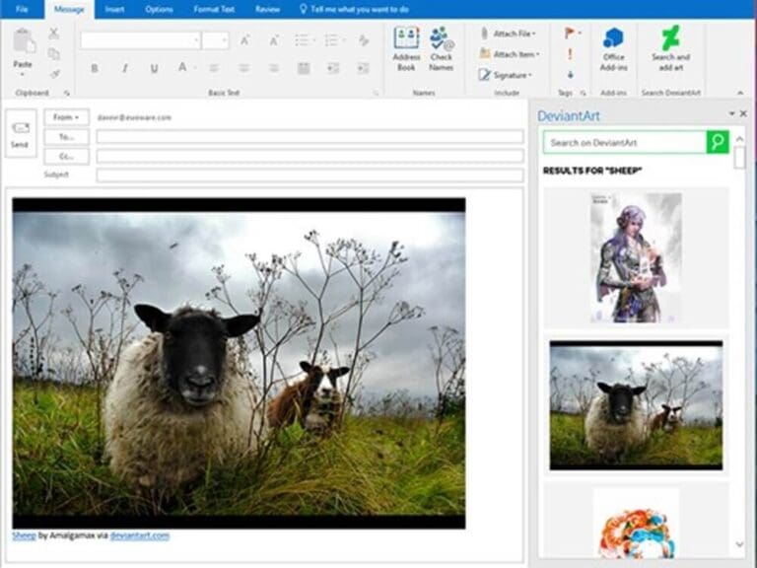Open the font name combo box
The width and height of the screenshot is (757, 568).
pyautogui.click(x=141, y=40)
